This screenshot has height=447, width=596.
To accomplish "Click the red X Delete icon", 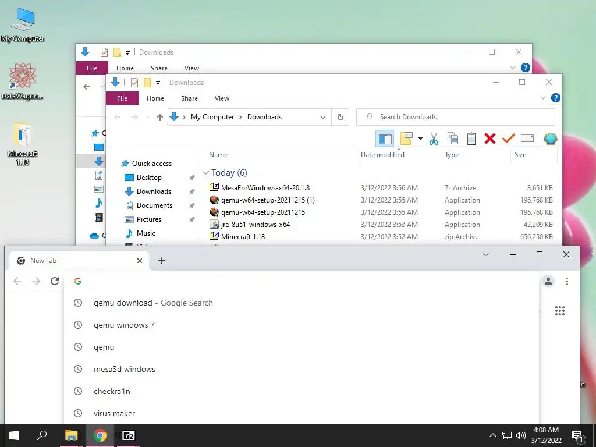I will coord(490,139).
